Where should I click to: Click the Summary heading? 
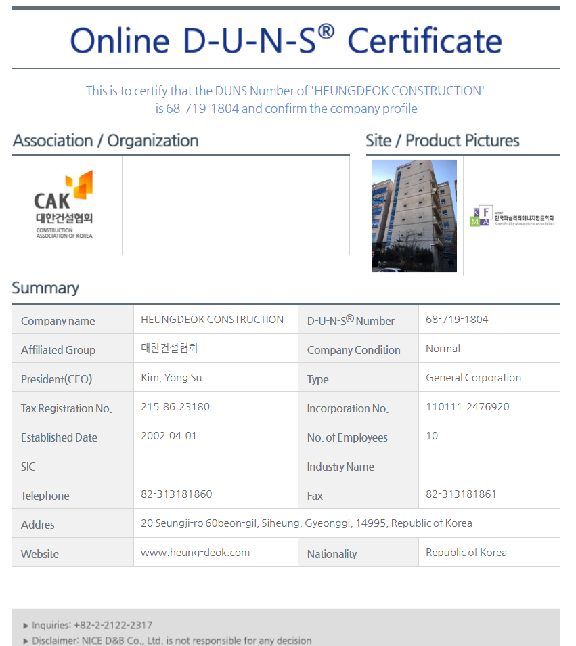(x=46, y=288)
